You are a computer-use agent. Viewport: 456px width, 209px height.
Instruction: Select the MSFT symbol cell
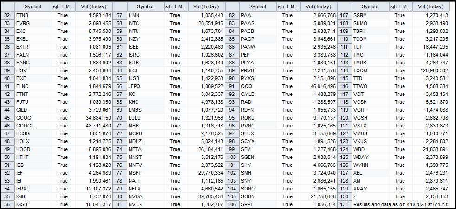pos(145,173)
